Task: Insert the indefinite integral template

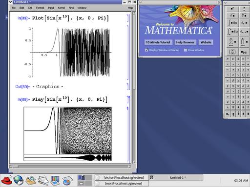Action: pos(232,23)
